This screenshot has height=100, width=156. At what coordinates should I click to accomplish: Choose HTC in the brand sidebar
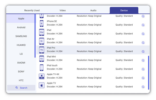(21, 80)
